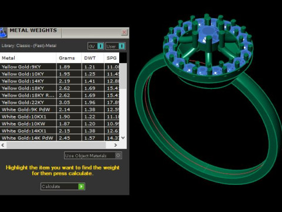Image resolution: width=282 pixels, height=212 pixels.
Task: Select the White Gold:9K PdW row
Action: [59, 110]
